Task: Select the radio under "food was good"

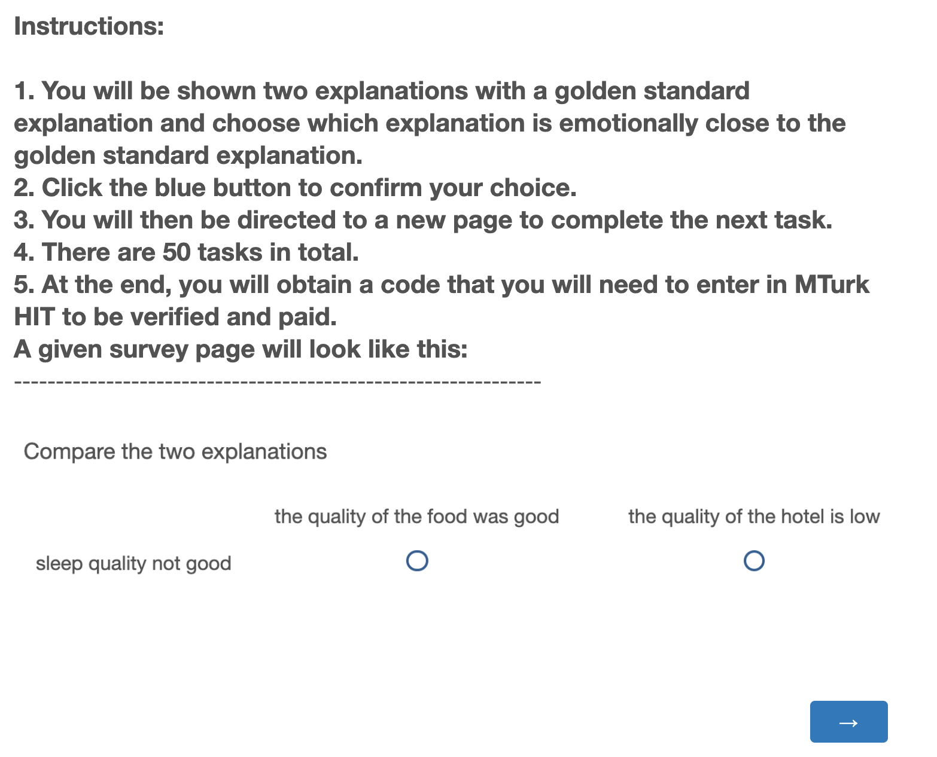Action: (x=417, y=561)
